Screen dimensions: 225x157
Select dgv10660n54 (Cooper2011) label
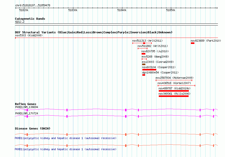161,72
